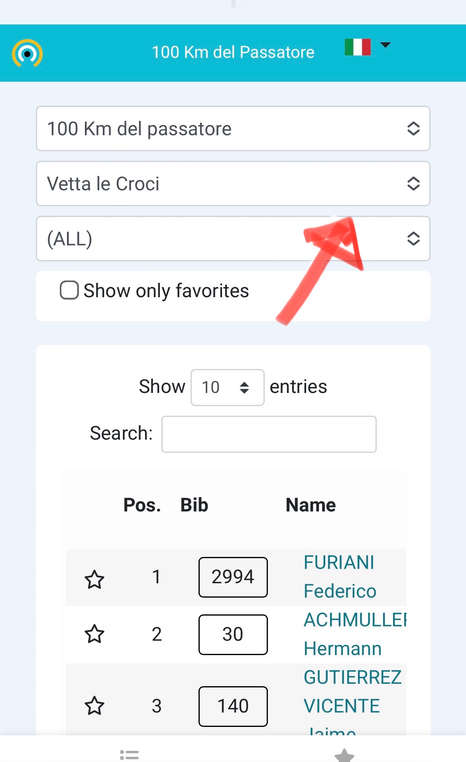The width and height of the screenshot is (466, 762).
Task: Select bib number 30 box
Action: 233,634
